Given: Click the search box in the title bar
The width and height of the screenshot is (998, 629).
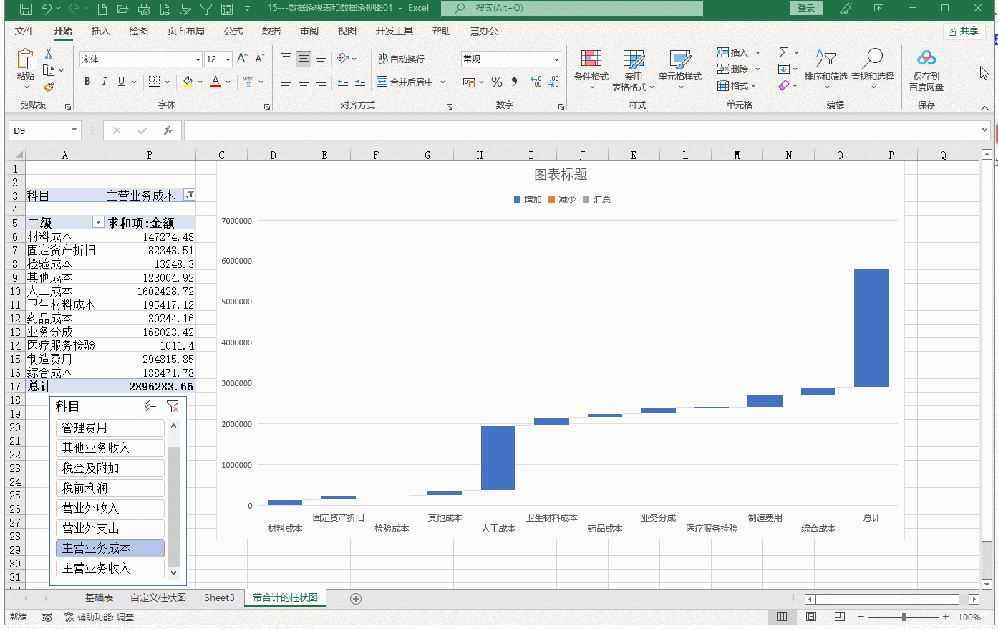Looking at the screenshot, I should click(x=572, y=9).
